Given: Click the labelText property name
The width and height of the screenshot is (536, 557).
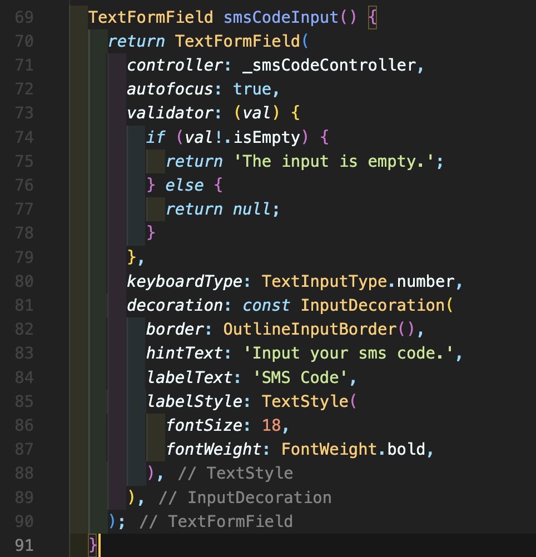Looking at the screenshot, I should pos(189,377).
